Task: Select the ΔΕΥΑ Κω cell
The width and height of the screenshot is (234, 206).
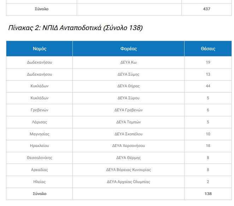Action: [x=128, y=62]
